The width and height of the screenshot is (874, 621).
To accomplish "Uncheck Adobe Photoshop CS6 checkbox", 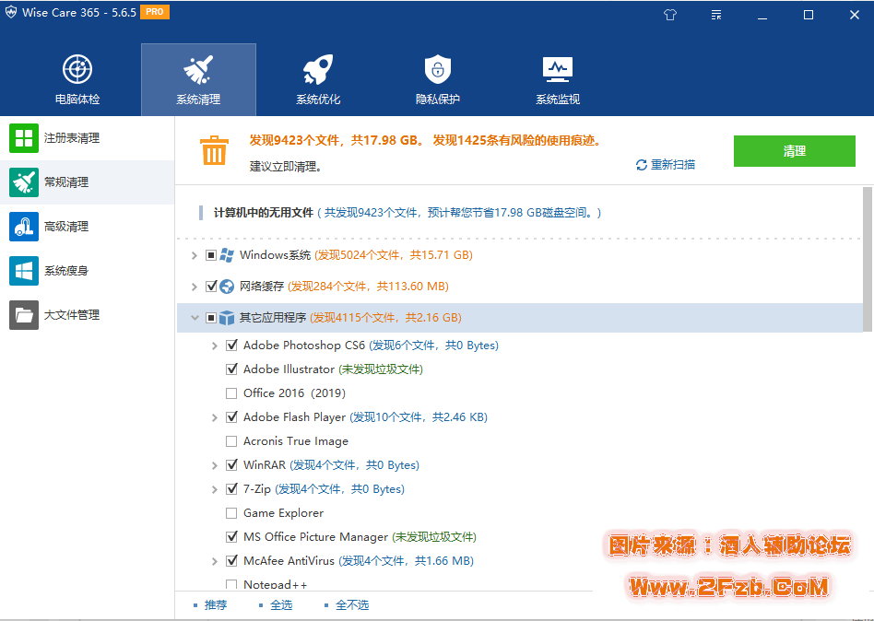I will coord(231,346).
